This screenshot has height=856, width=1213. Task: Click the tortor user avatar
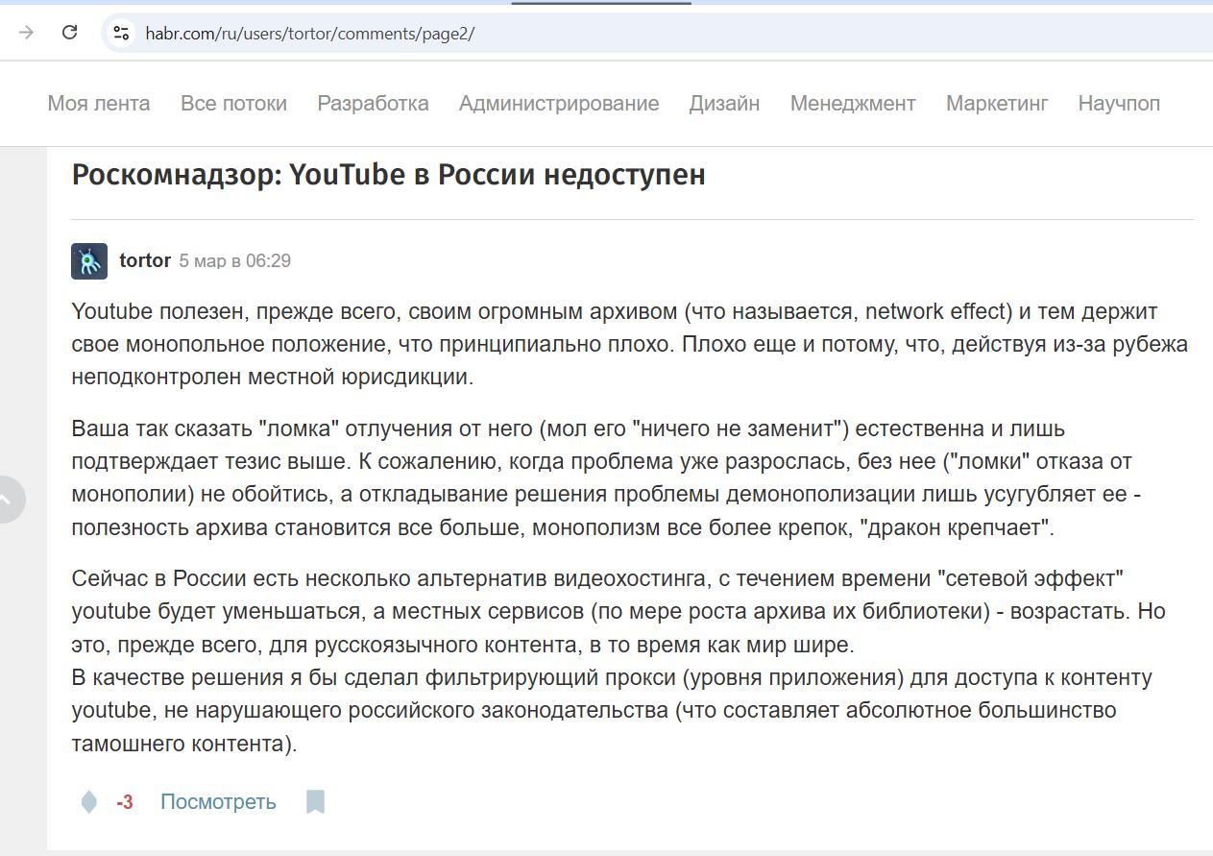click(89, 260)
